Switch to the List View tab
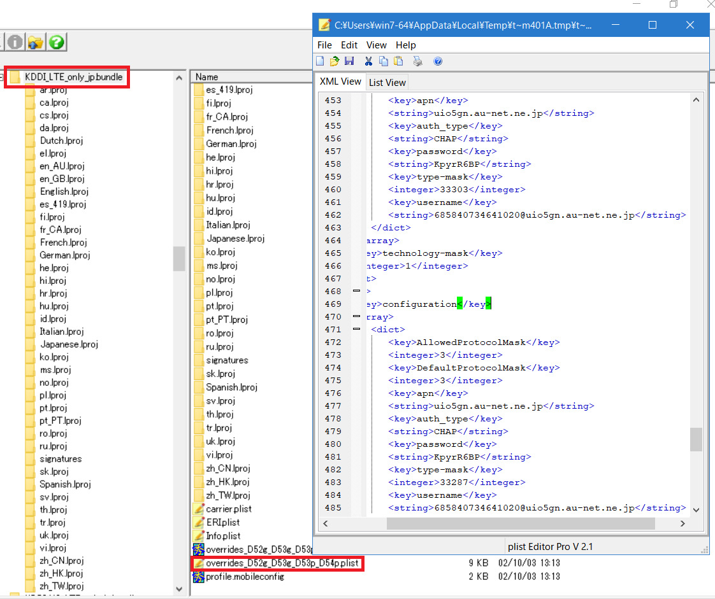715x599 pixels. click(x=387, y=83)
